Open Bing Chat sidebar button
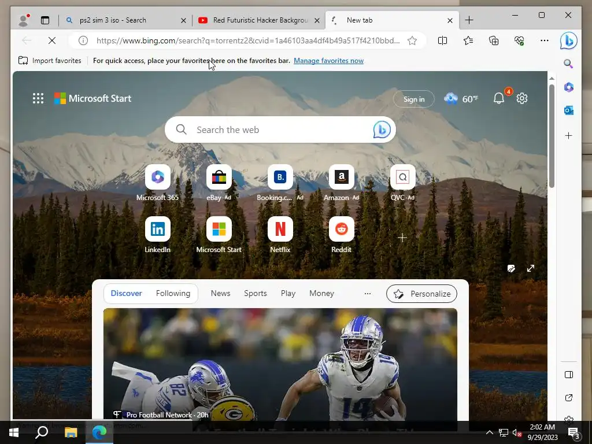This screenshot has width=592, height=444. coord(569,40)
